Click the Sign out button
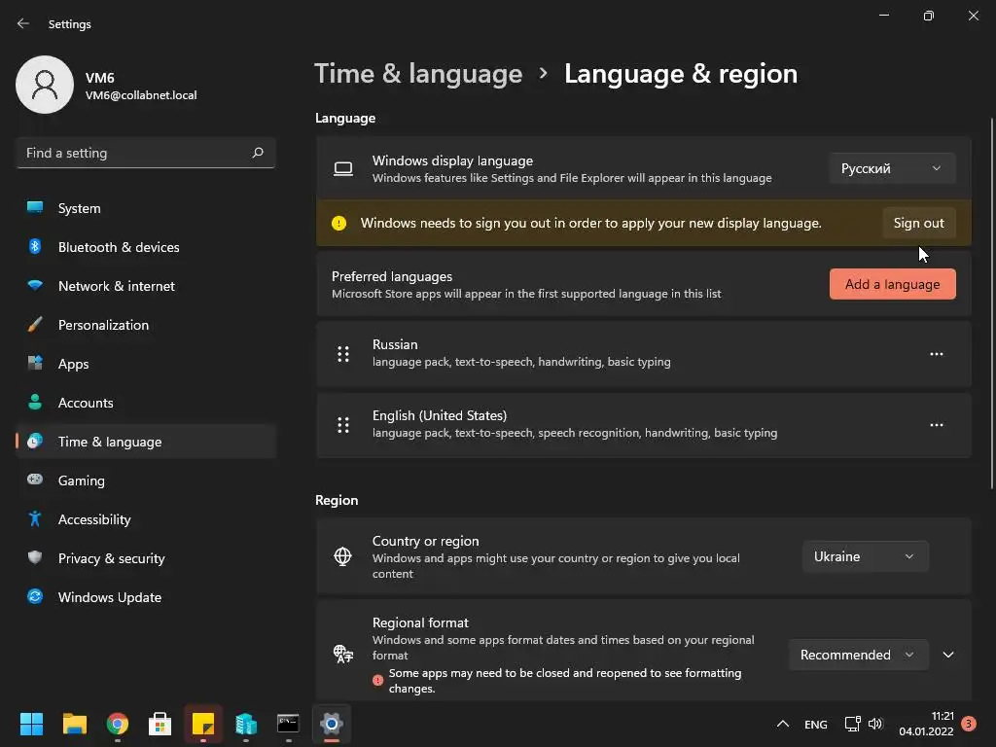This screenshot has width=996, height=747. tap(918, 223)
